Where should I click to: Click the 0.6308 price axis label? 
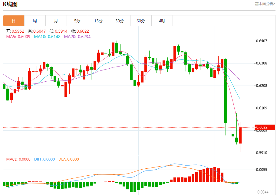click(x=262, y=63)
